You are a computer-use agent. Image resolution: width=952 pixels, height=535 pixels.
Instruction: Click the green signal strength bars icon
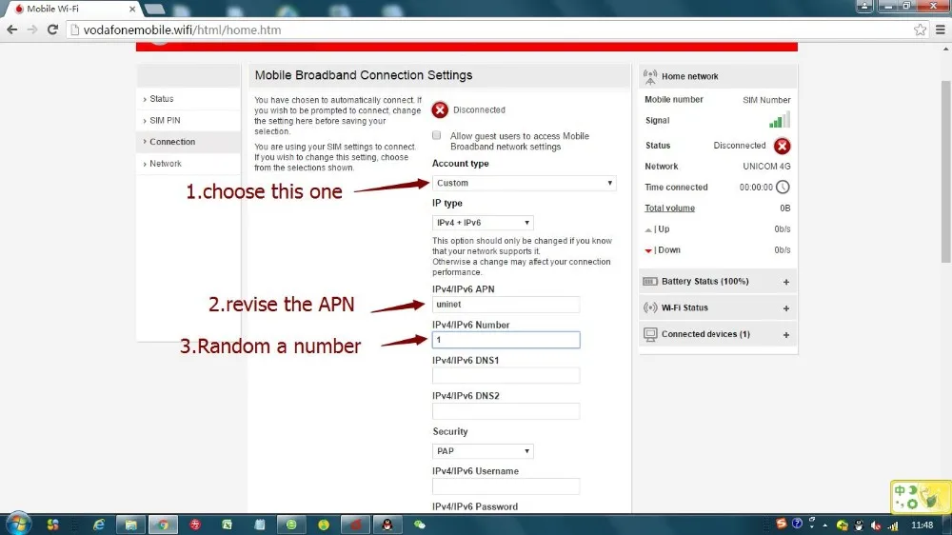780,120
